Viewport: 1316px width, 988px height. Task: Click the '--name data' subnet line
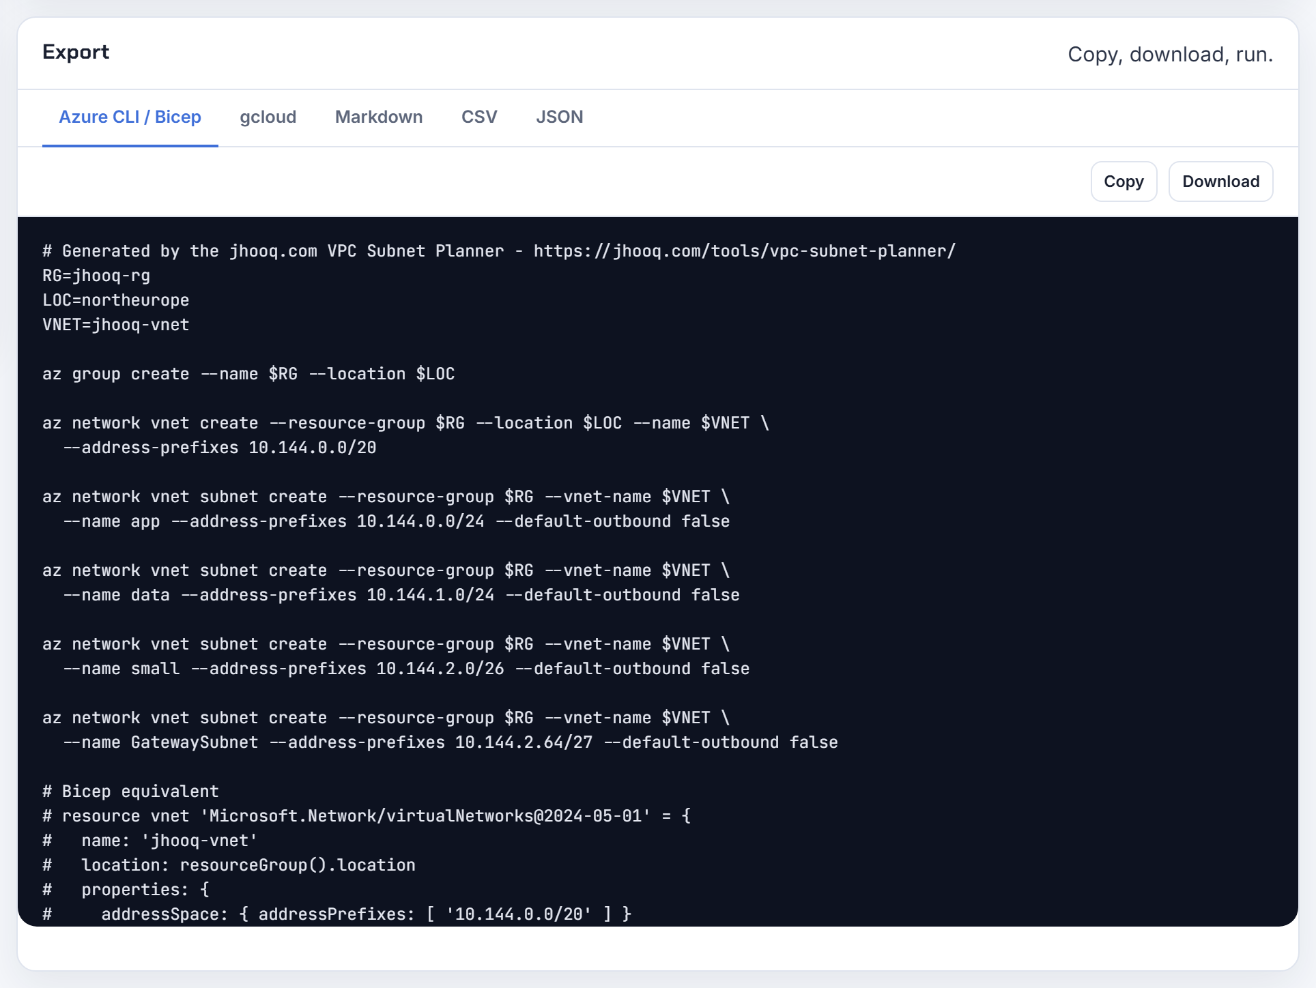[401, 595]
